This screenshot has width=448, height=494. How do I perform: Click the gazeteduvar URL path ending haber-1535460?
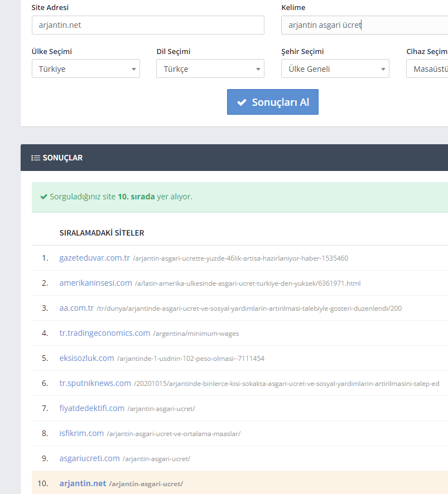pos(240,258)
